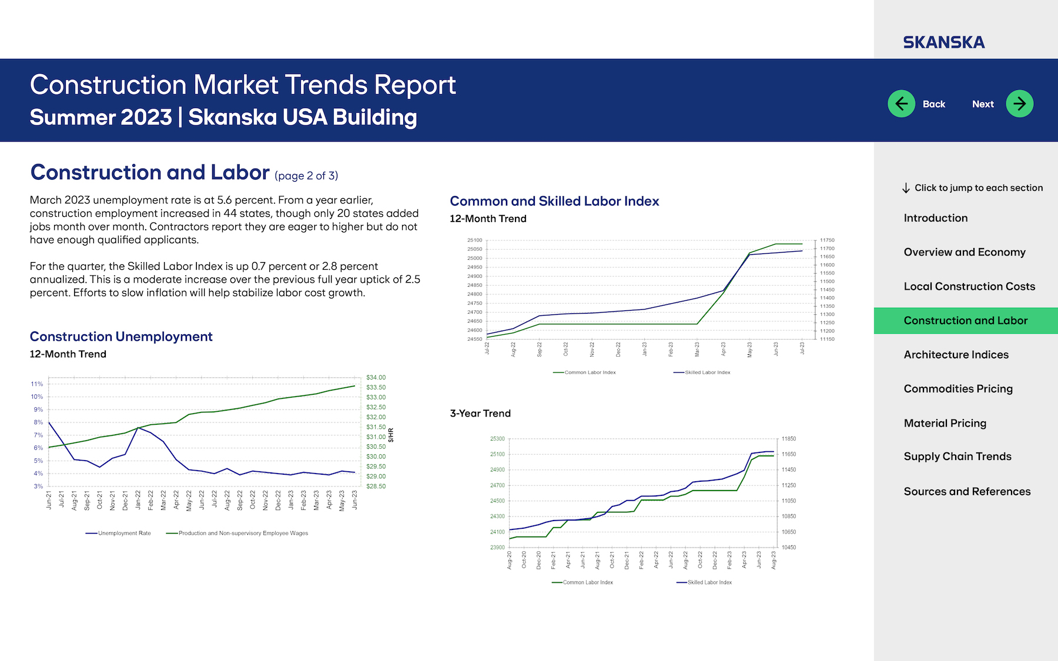Open the Overview and Economy section
The image size is (1058, 661).
965,252
